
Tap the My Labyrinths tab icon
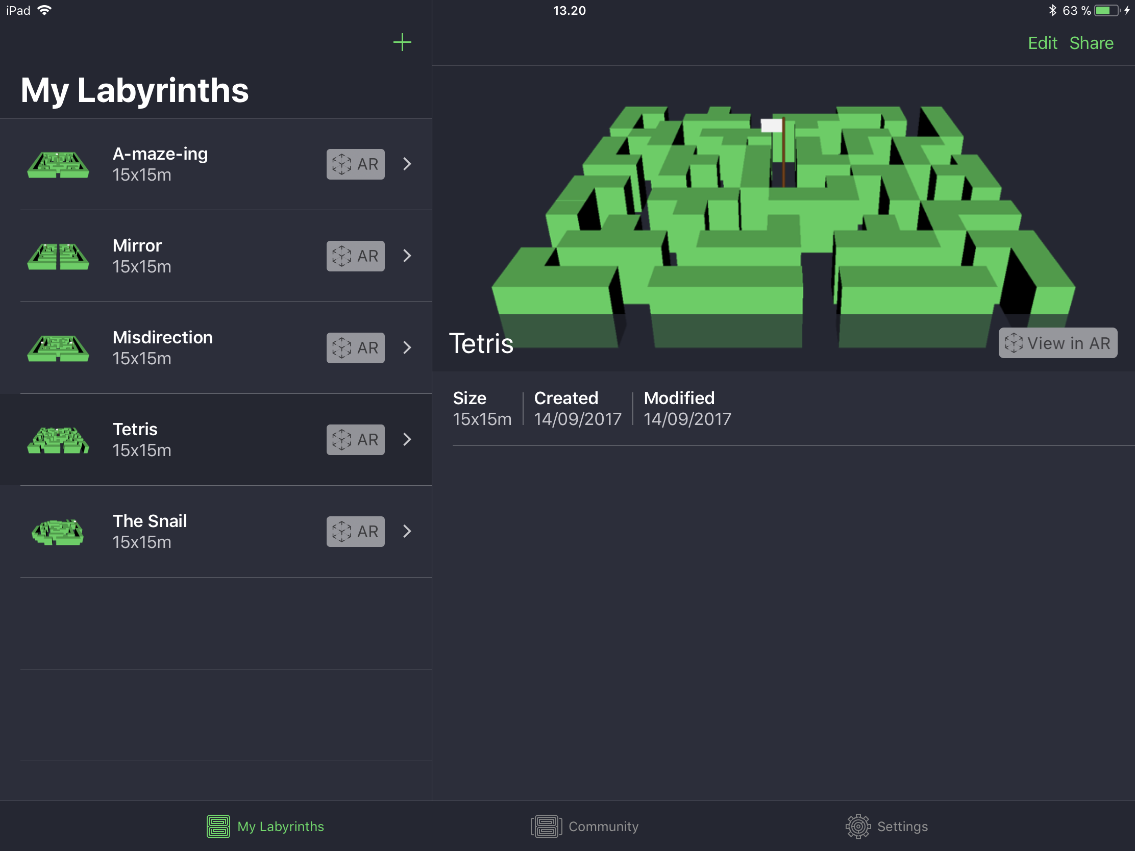pos(218,827)
